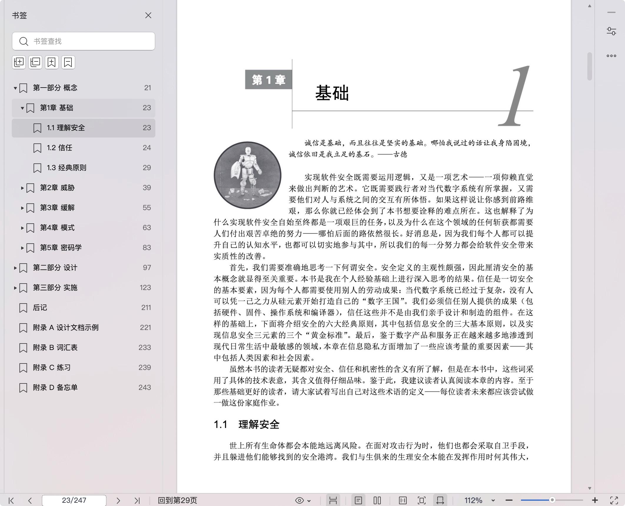The image size is (625, 506).
Task: Collapse the 第1章 基础 node arrow
Action: tap(22, 108)
